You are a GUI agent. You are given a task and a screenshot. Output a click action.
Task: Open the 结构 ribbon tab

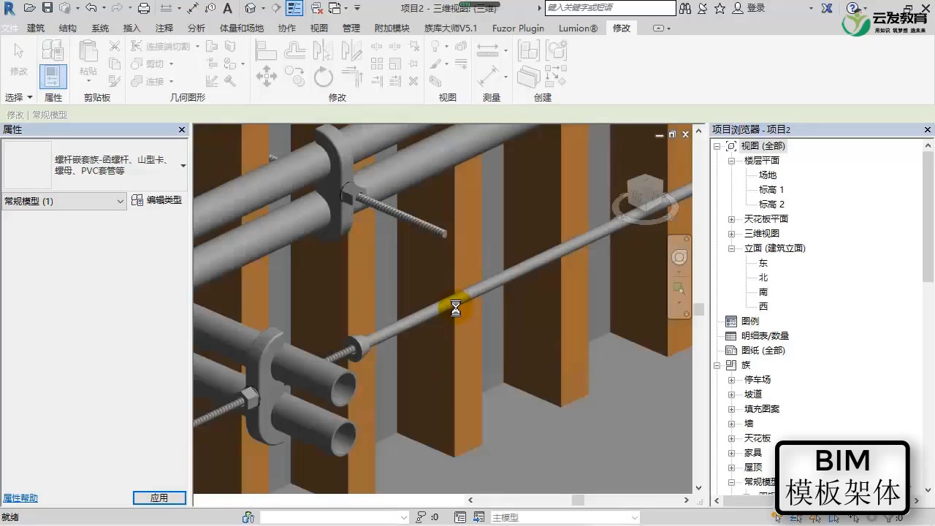click(67, 28)
